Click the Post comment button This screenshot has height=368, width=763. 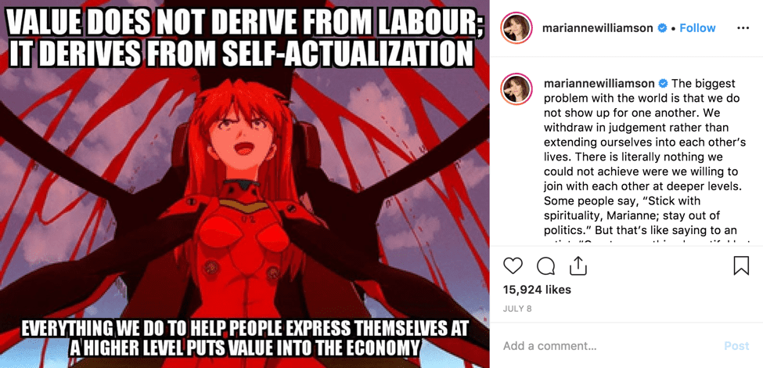(x=736, y=345)
